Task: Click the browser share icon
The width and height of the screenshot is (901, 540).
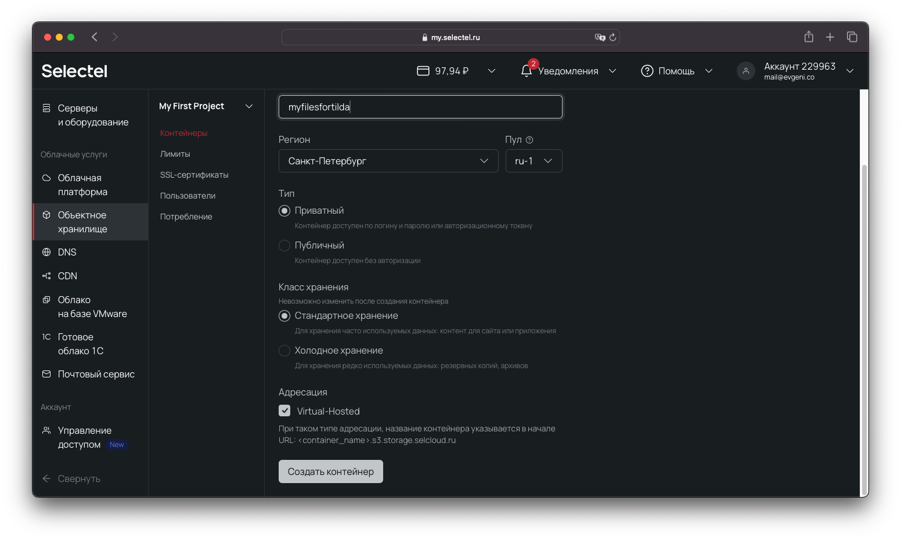Action: [809, 37]
